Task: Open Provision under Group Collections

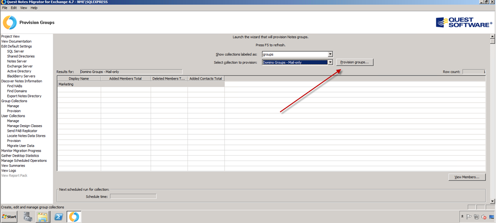Action: click(14, 111)
